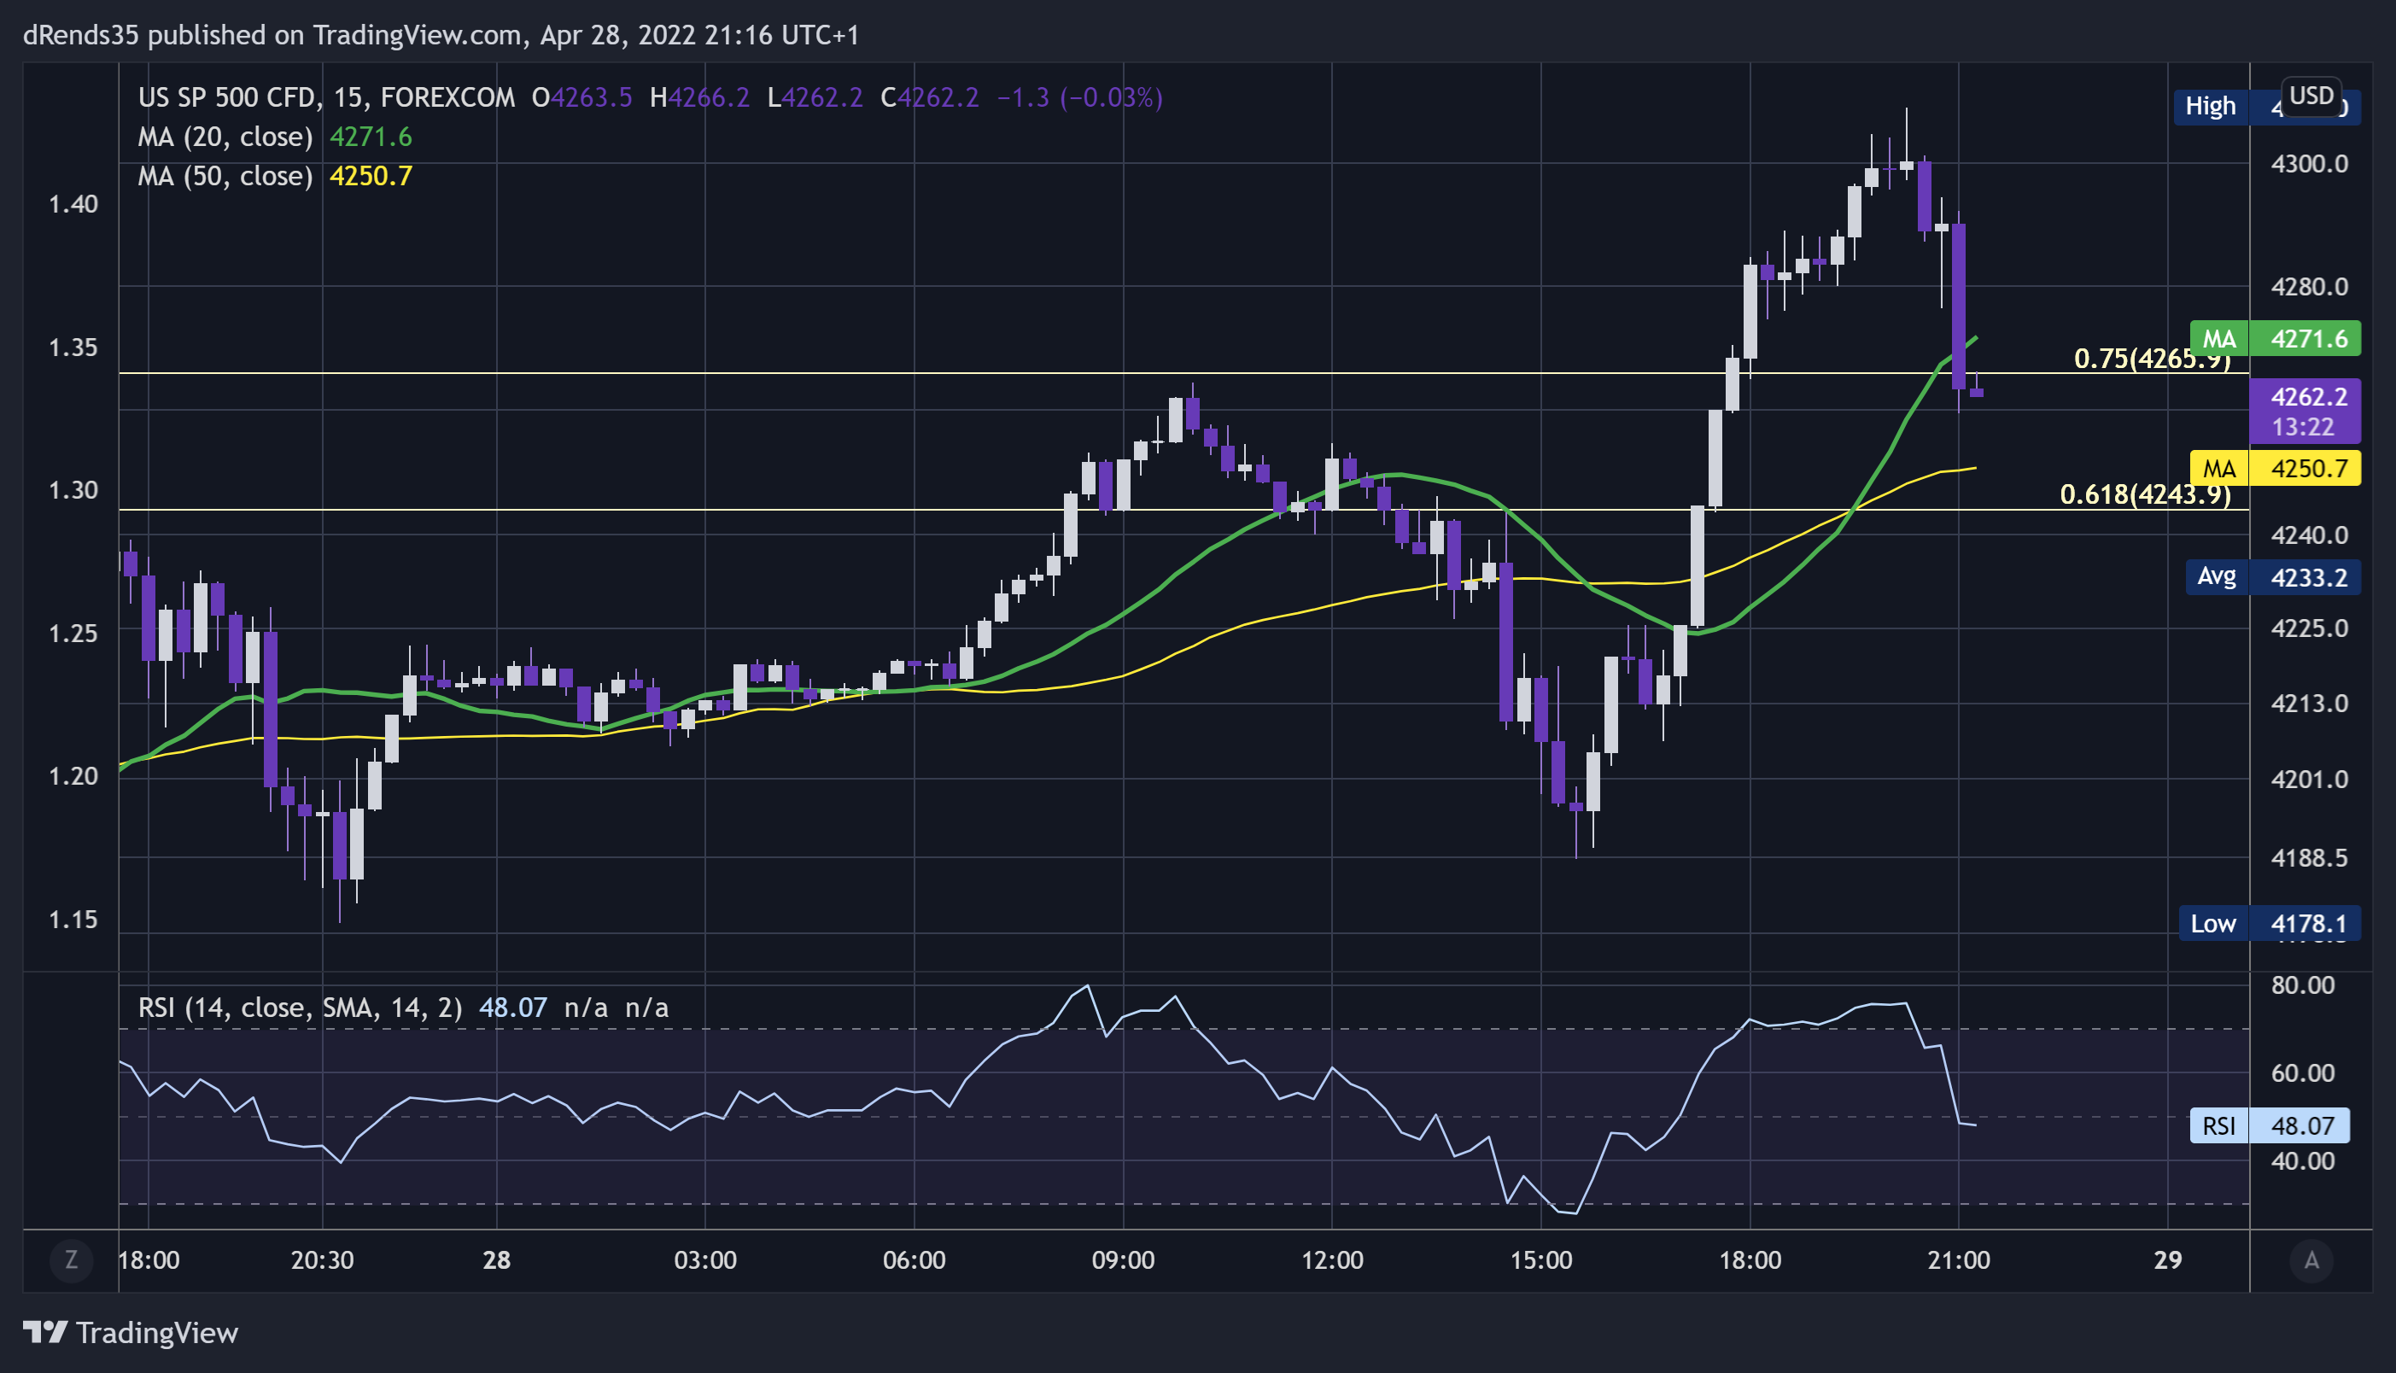Click the 28 date label on the time axis
The width and height of the screenshot is (2396, 1373).
pyautogui.click(x=497, y=1261)
